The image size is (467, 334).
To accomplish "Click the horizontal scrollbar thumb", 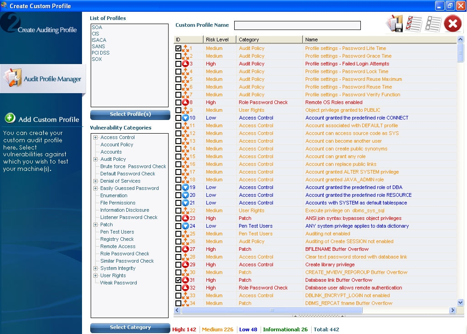I will [272, 310].
